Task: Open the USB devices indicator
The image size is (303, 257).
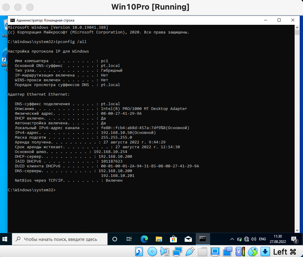Action: tap(190, 252)
